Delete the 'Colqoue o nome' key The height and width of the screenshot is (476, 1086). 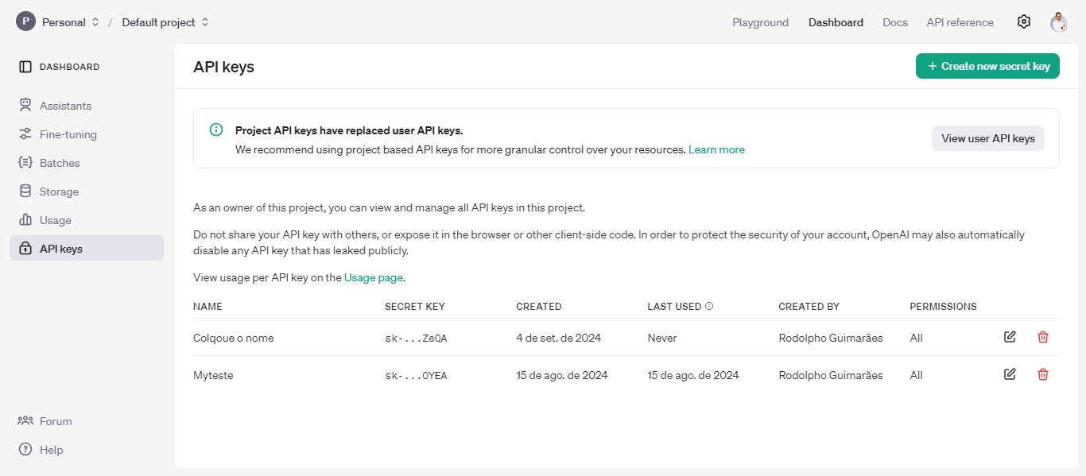click(1043, 337)
